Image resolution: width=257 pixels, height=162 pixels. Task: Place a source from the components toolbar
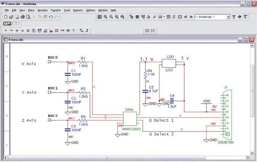point(6,30)
